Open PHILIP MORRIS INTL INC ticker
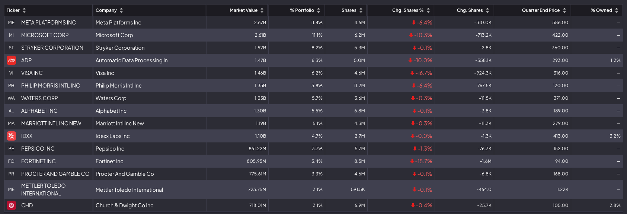 tap(51, 86)
